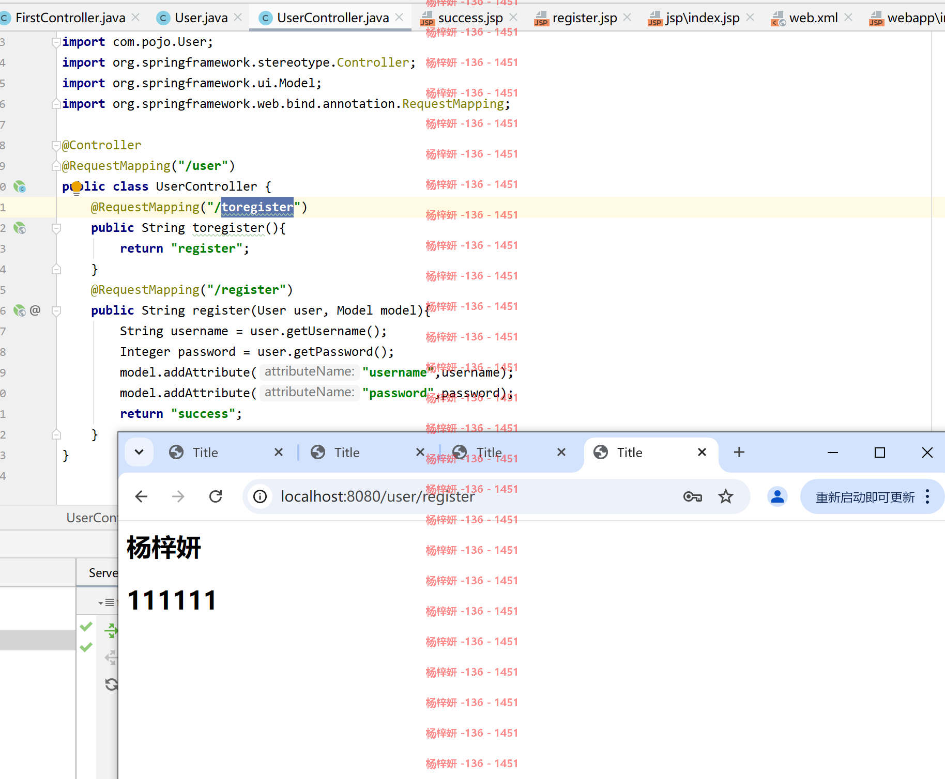The height and width of the screenshot is (779, 945).
Task: Click the 杨梓妍 heading in the browser page
Action: click(164, 548)
